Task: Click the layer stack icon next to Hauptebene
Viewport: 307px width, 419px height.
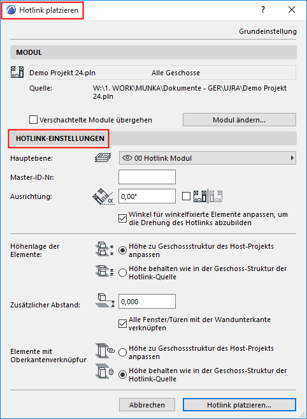Action: click(103, 158)
